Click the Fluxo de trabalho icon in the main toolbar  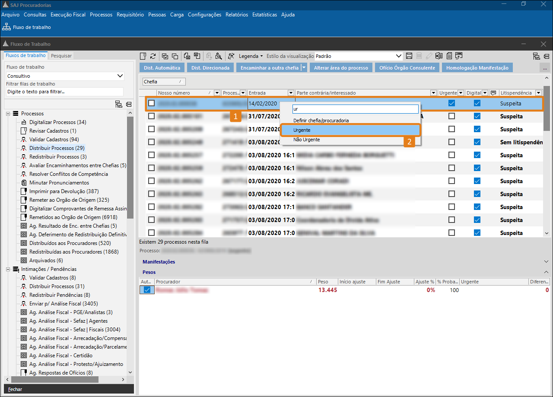6,27
